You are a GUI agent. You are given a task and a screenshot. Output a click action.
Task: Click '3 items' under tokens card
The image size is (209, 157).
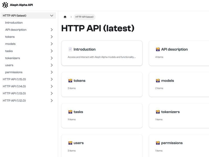(x=72, y=88)
